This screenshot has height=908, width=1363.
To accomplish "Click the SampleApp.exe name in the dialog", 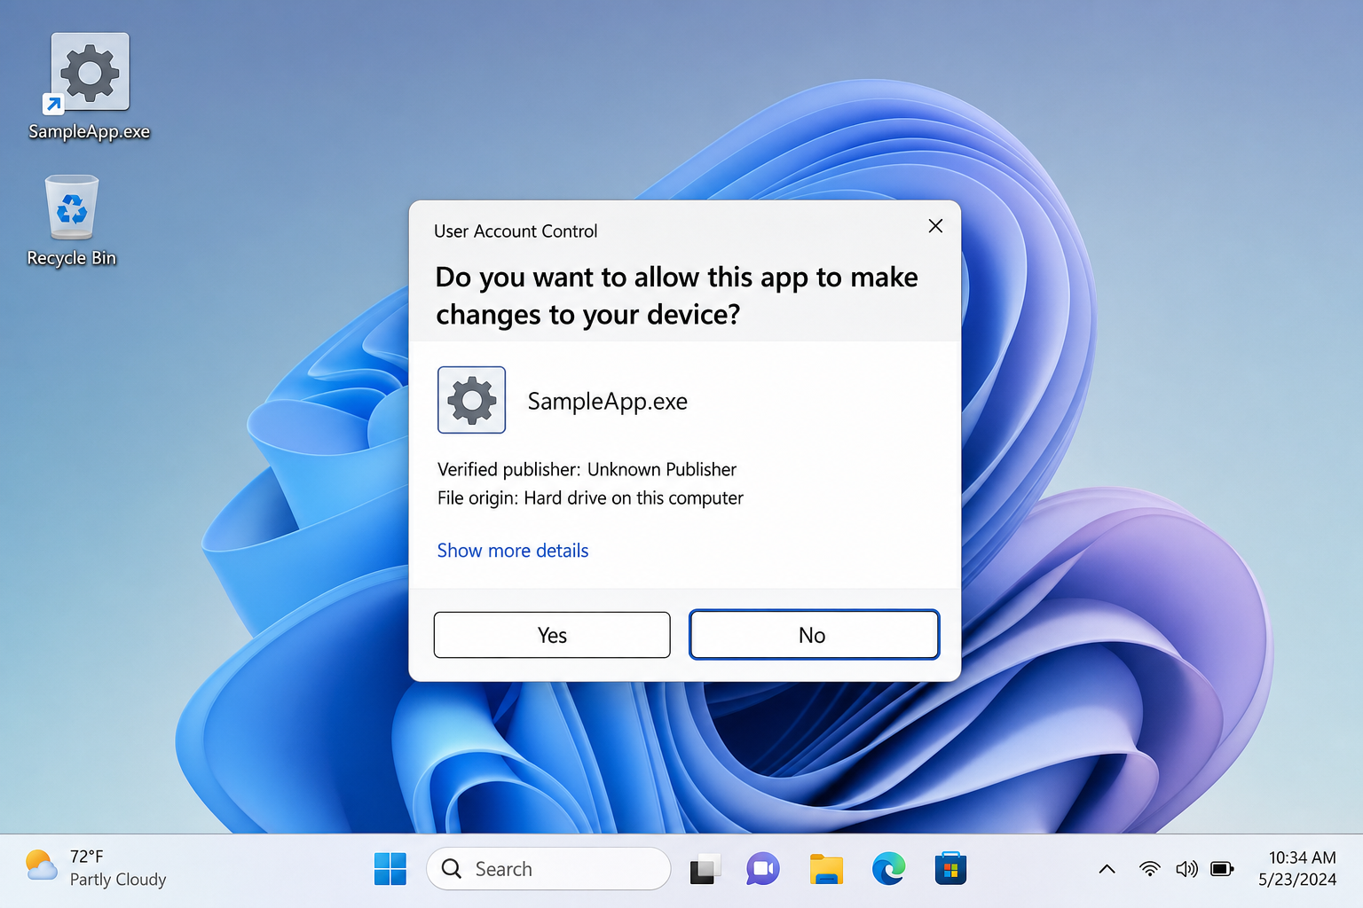I will pos(608,402).
